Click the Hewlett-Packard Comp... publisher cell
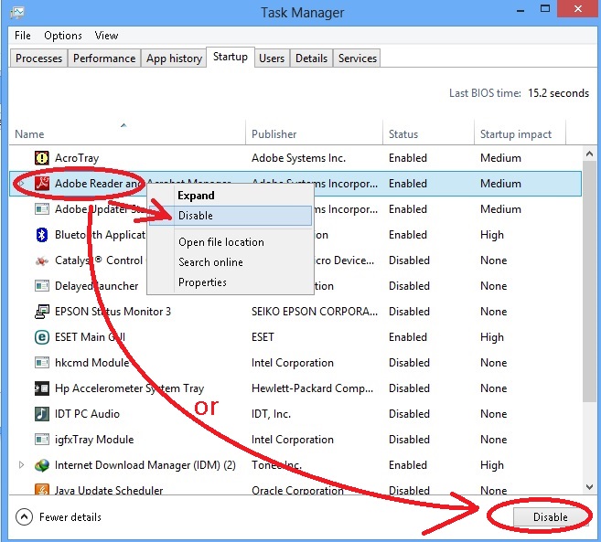Screen dimensions: 601x542 click(x=312, y=388)
